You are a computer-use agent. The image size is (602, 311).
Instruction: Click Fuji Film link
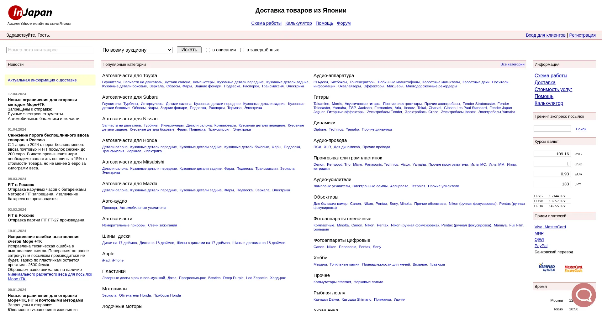click(516, 225)
